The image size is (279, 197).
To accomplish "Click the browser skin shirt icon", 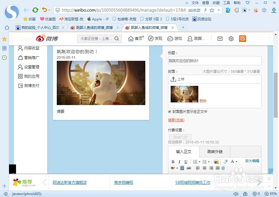I will pyautogui.click(x=248, y=3).
